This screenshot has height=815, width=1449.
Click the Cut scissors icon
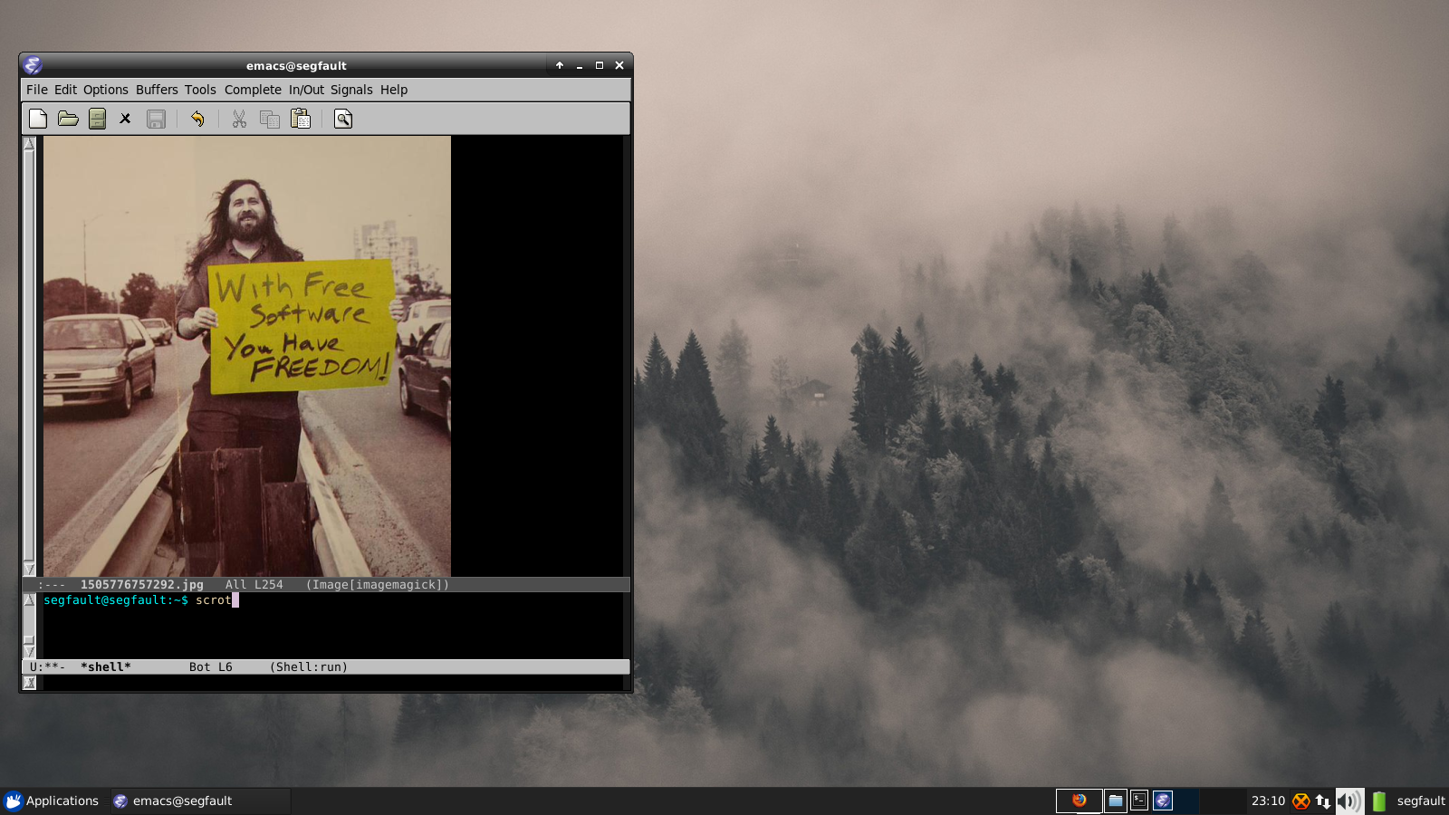click(239, 119)
